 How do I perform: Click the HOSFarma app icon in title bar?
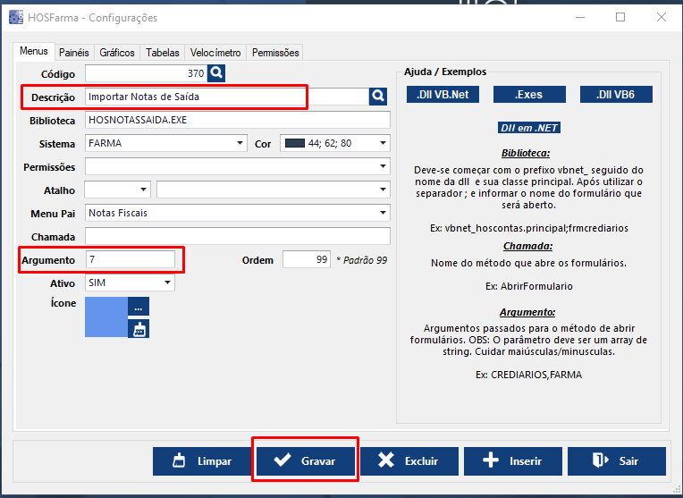pos(15,17)
